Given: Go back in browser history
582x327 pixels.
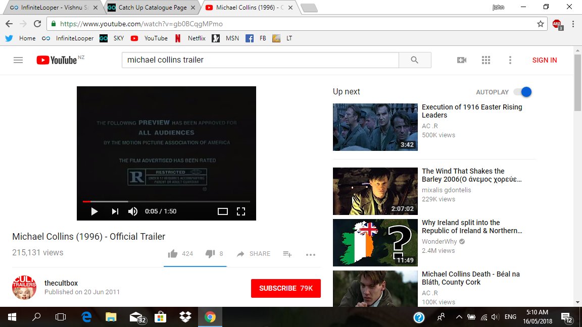Looking at the screenshot, I should 9,24.
